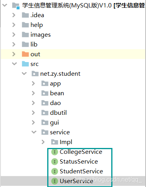Select the lib folder label

click(x=34, y=45)
